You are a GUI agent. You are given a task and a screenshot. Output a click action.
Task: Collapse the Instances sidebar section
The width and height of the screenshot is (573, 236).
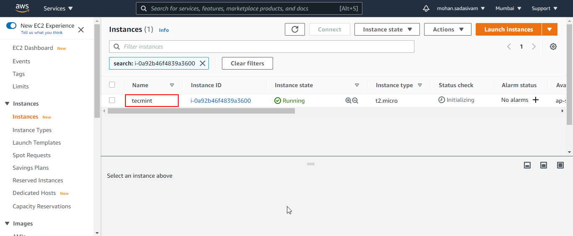point(7,104)
